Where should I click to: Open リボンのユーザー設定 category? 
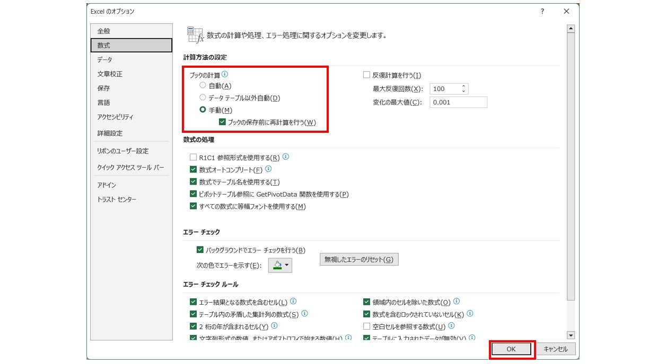pos(132,151)
